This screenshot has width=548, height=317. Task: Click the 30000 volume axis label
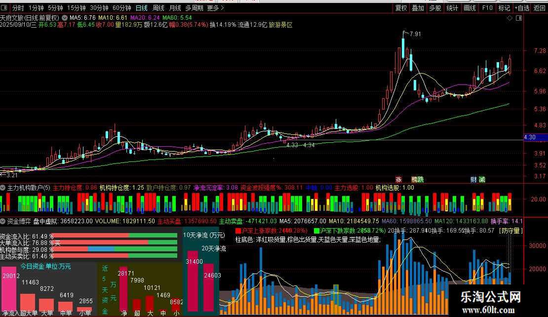point(537,246)
